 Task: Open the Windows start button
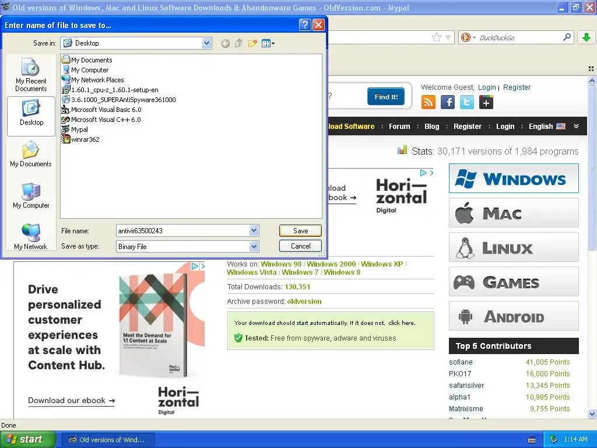tap(27, 439)
